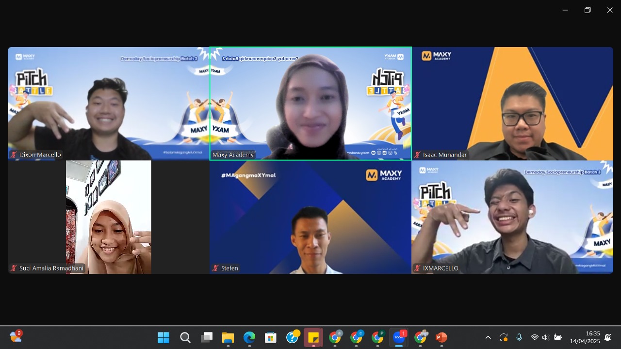Click the "Maxy Academy" name label
Image resolution: width=621 pixels, height=349 pixels.
[233, 155]
